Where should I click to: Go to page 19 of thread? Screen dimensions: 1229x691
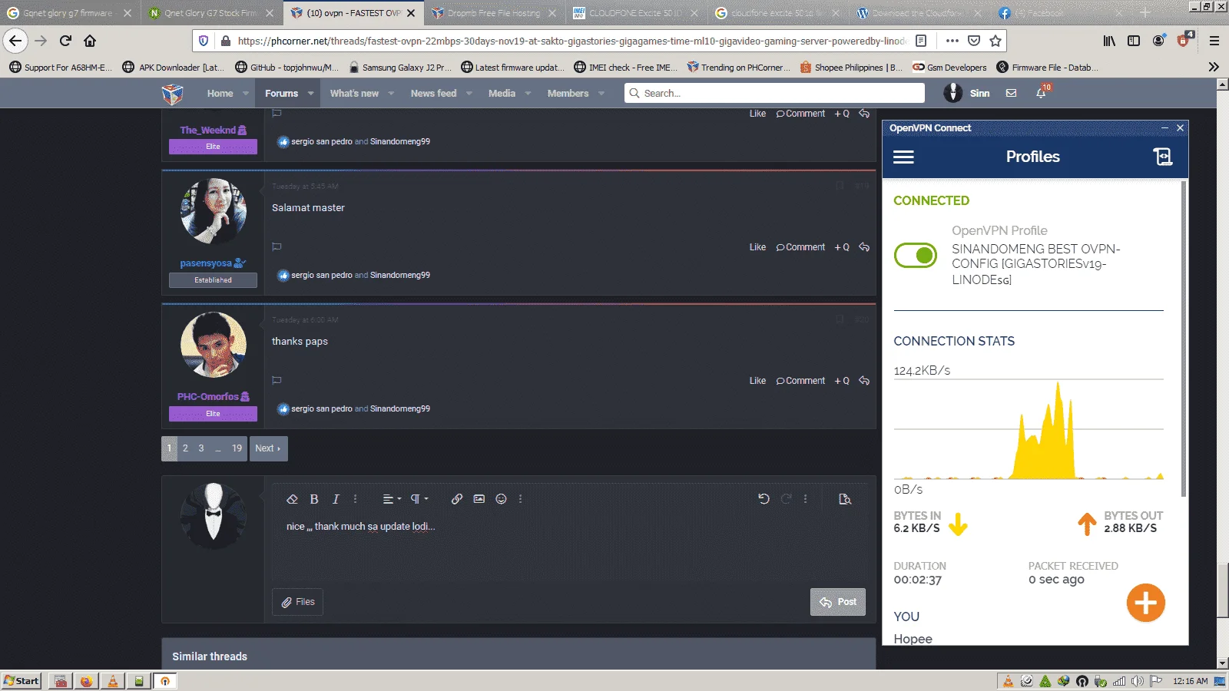pos(237,448)
